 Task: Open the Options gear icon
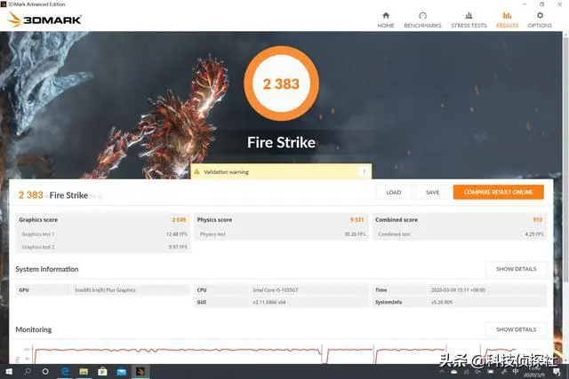[x=540, y=16]
